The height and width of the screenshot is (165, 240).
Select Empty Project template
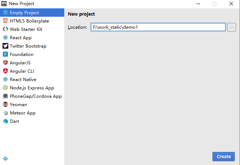(x=24, y=13)
